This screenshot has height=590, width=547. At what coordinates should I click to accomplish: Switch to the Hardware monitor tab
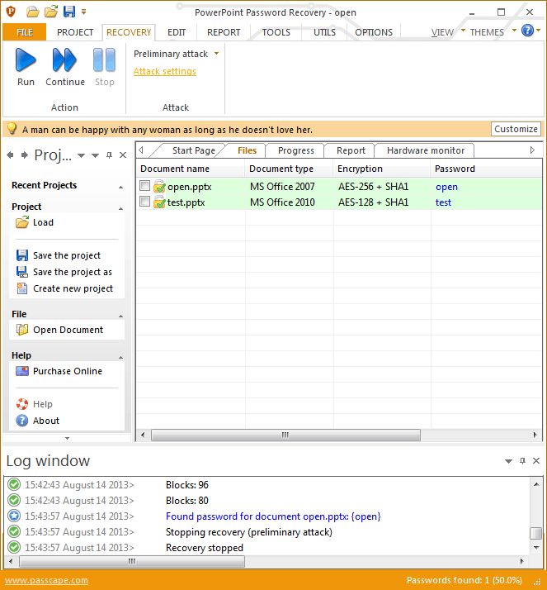(425, 150)
